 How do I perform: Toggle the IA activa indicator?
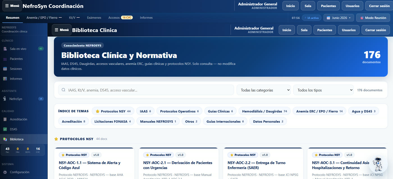click(311, 18)
